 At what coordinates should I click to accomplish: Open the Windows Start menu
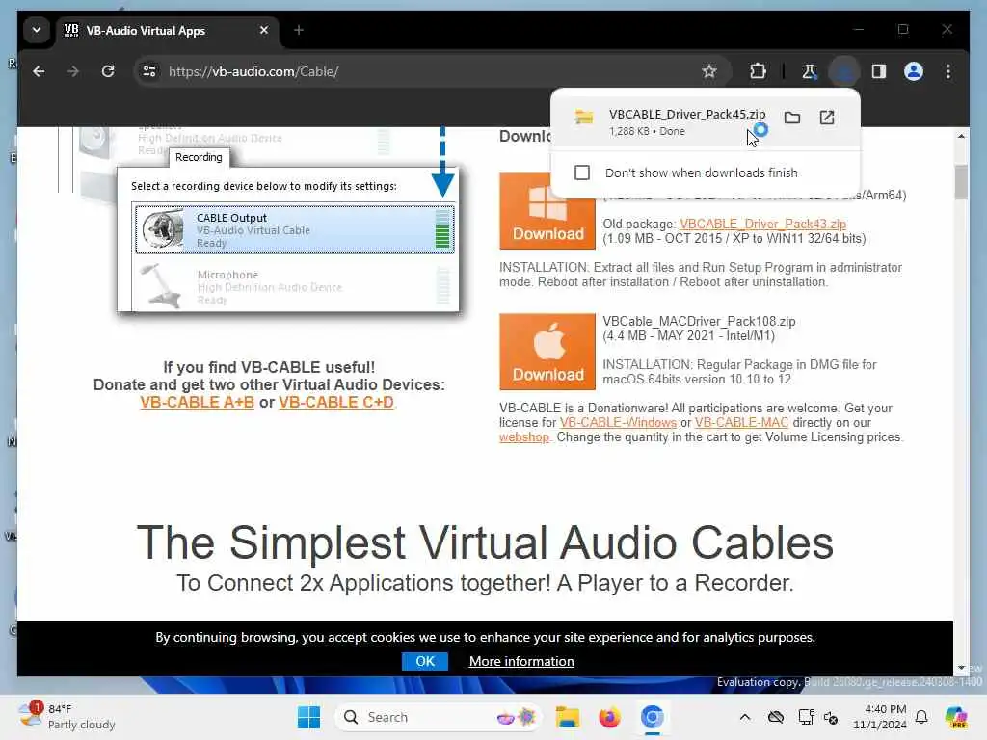point(308,717)
